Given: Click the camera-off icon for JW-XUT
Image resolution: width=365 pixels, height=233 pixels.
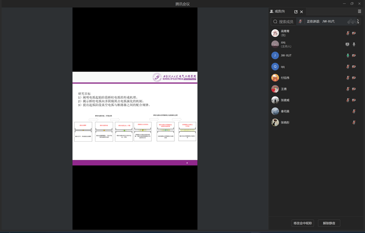Looking at the screenshot, I should 354,55.
